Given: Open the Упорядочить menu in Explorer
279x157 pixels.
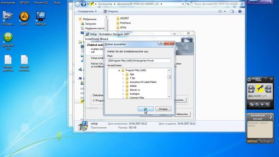Looking at the screenshot, I should pyautogui.click(x=87, y=11).
